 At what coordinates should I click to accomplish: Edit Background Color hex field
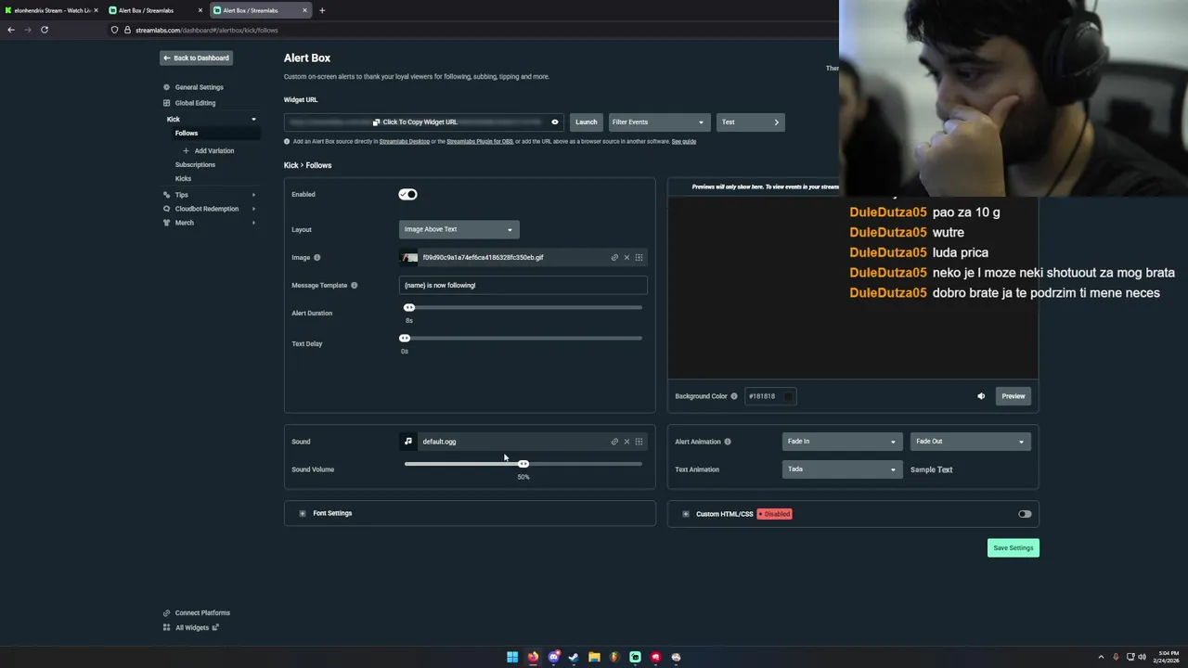click(x=762, y=396)
